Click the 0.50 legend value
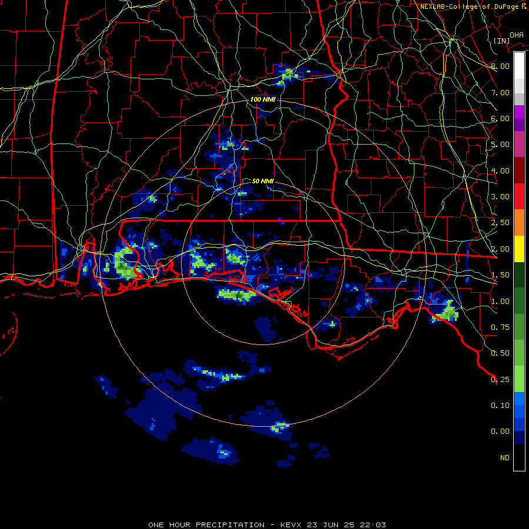 coord(500,353)
